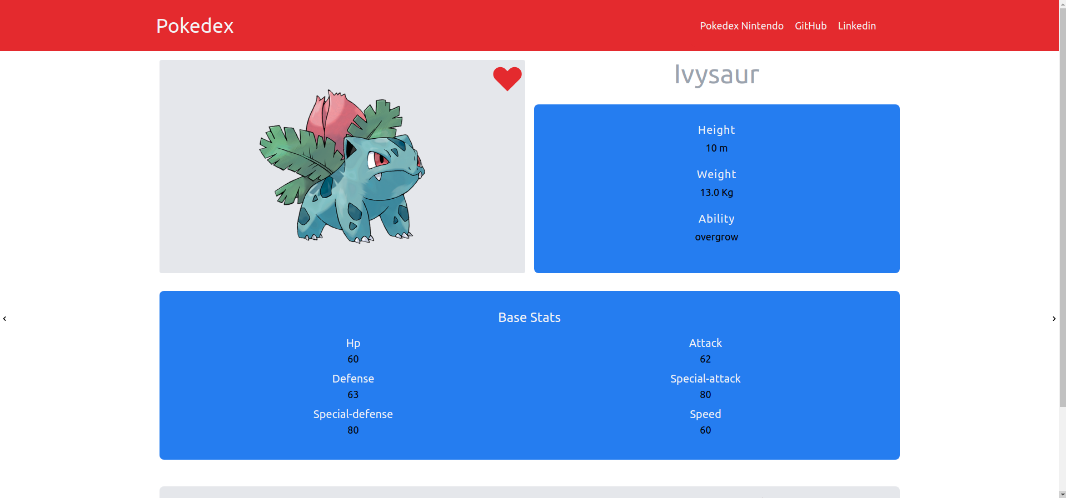Open the Pokedex Nintendo link
The image size is (1066, 498).
tap(741, 26)
